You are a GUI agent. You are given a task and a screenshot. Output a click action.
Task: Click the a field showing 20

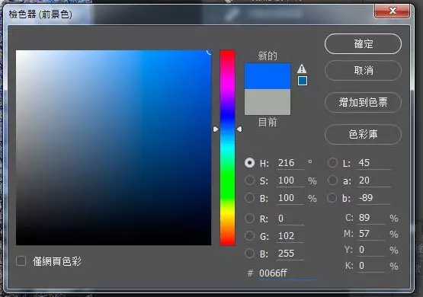tap(374, 180)
